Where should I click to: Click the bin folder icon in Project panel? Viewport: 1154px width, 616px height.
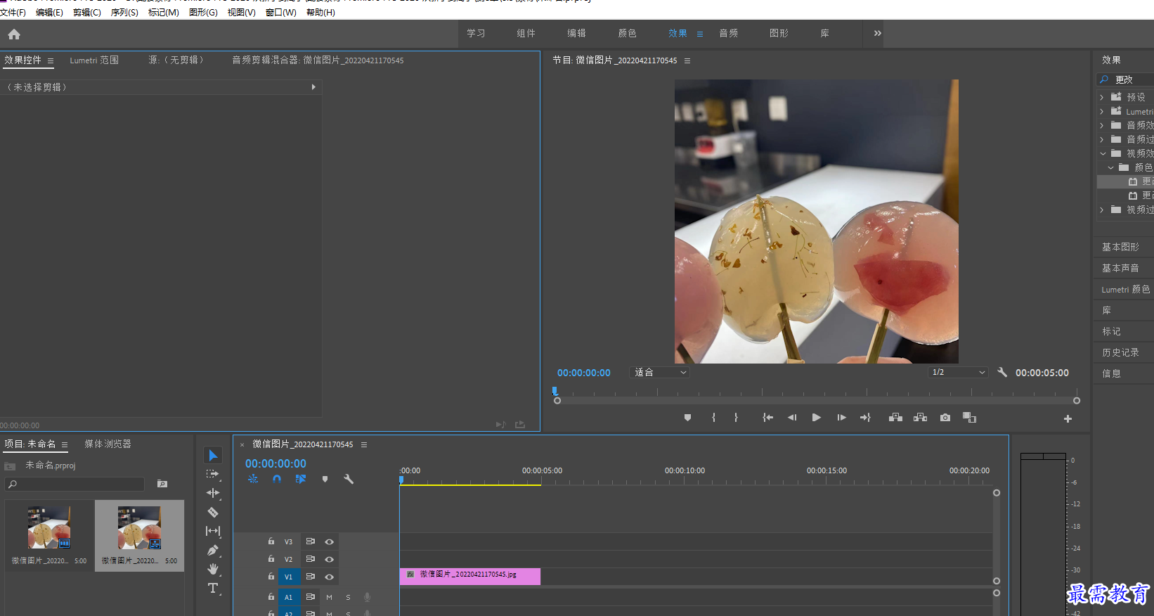(x=162, y=484)
